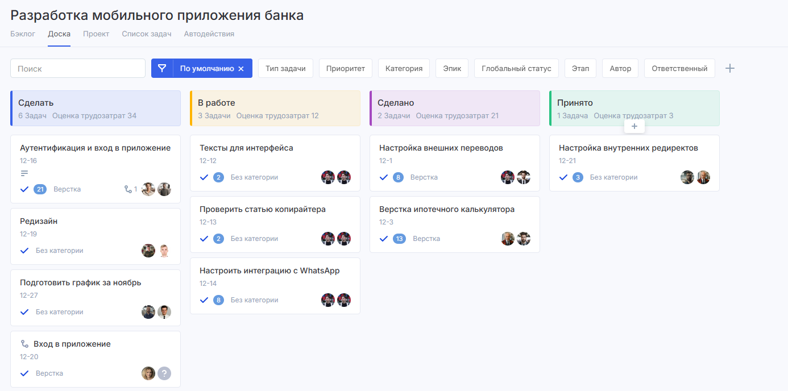Viewport: 788px width, 391px height.
Task: Toggle checkmark on Тексты для интерфейса card
Action: (204, 177)
